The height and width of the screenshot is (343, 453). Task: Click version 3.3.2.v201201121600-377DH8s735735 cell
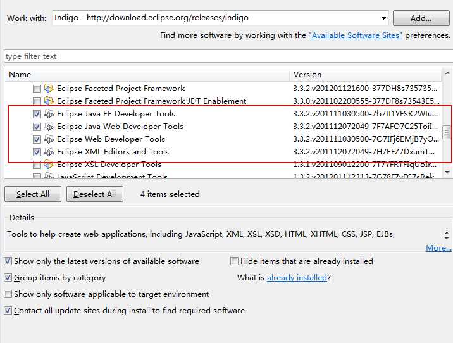(x=365, y=89)
